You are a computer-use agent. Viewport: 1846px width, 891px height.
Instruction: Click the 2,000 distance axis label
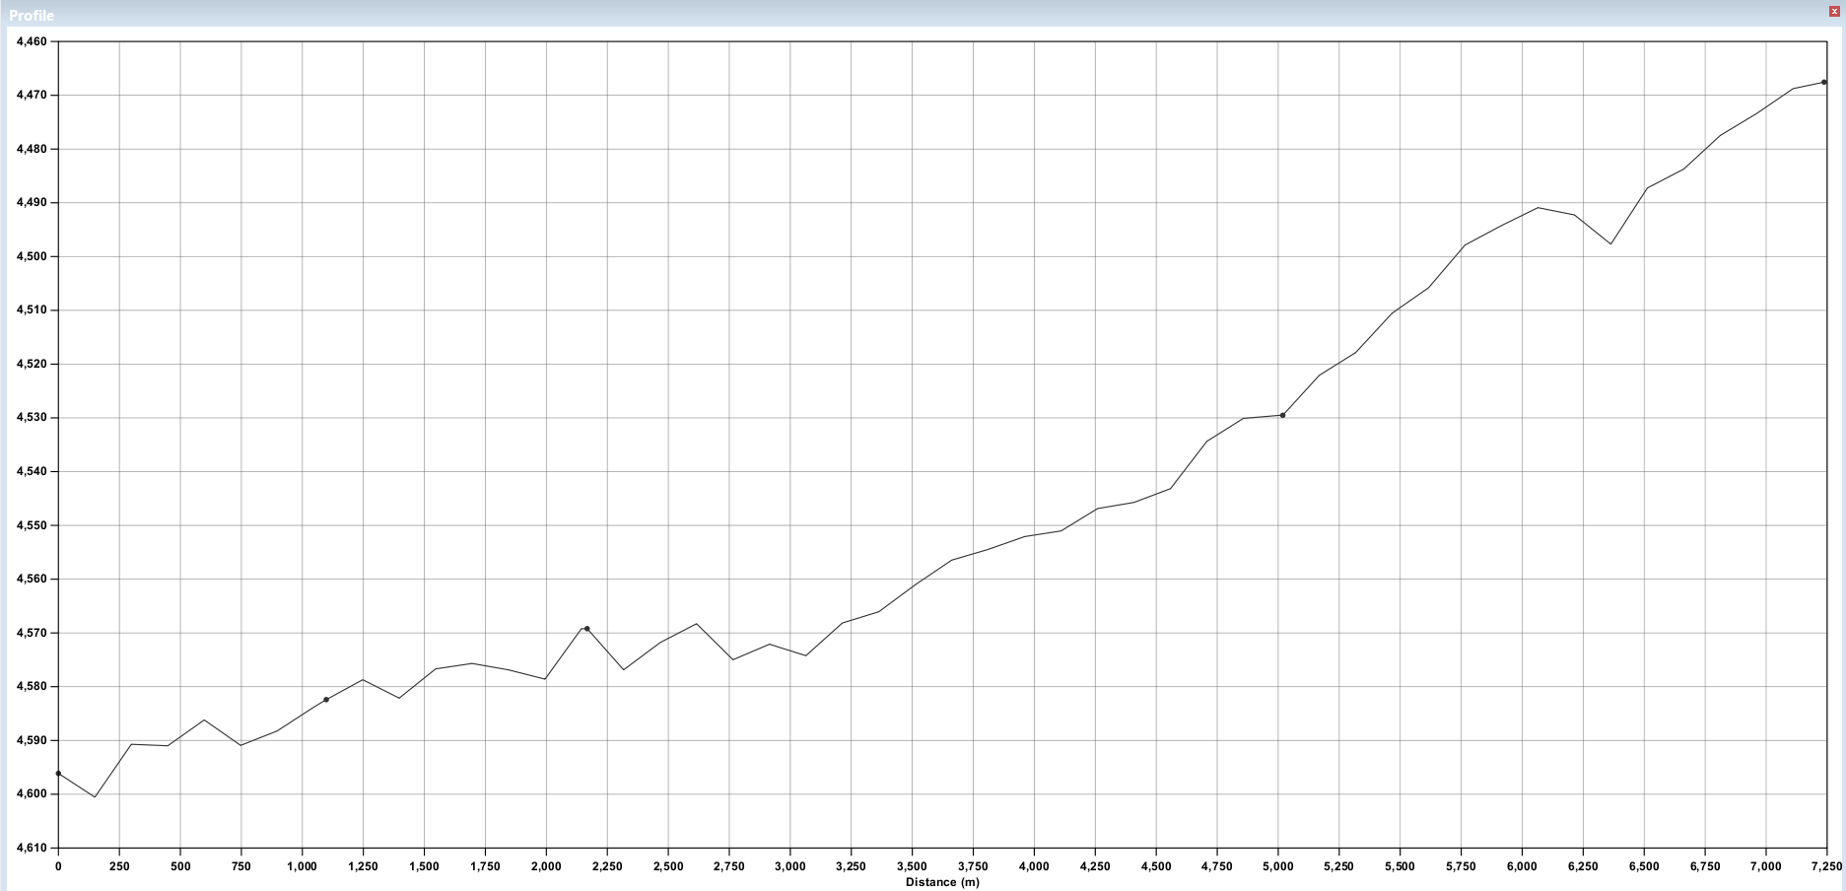pyautogui.click(x=546, y=866)
